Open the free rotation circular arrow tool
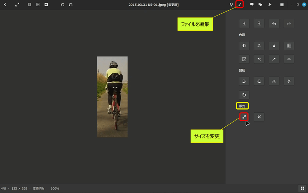 [244, 95]
